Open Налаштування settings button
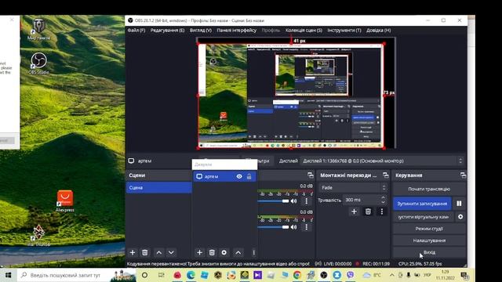The height and width of the screenshot is (282, 502). pos(429,240)
